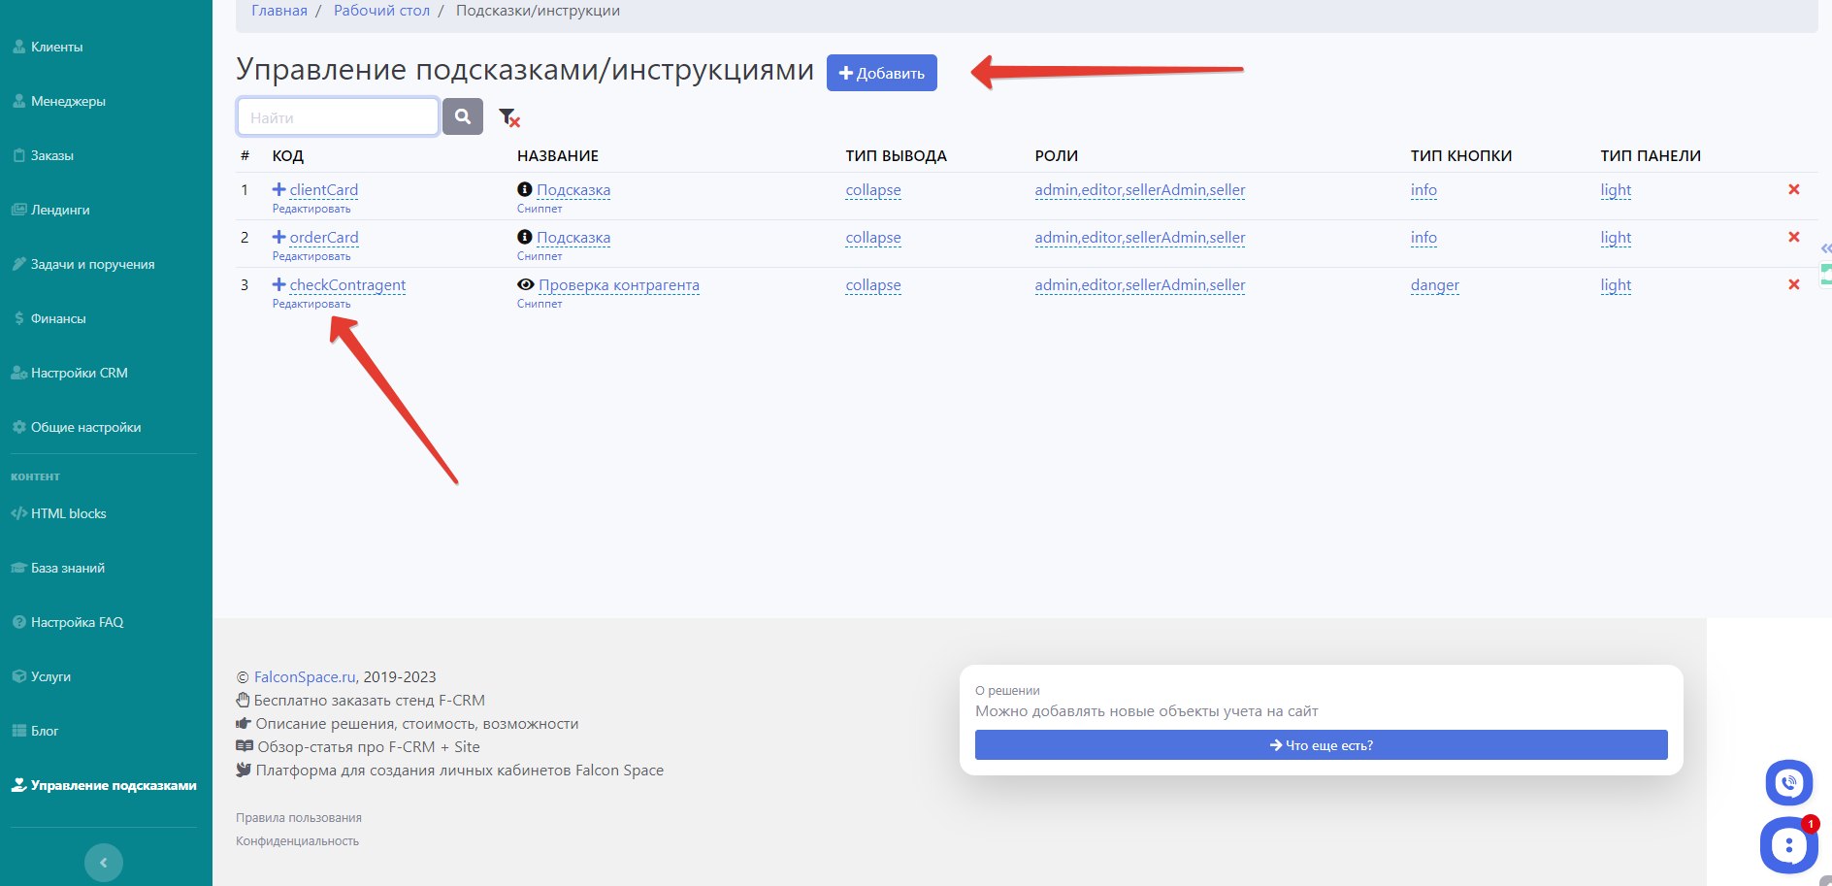Collapse the sidebar with the chevron button
The image size is (1832, 886).
pos(104,862)
